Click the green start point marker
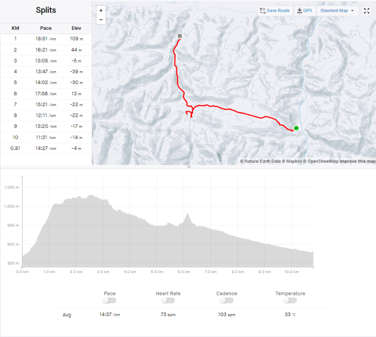376x337 pixels. coord(296,128)
